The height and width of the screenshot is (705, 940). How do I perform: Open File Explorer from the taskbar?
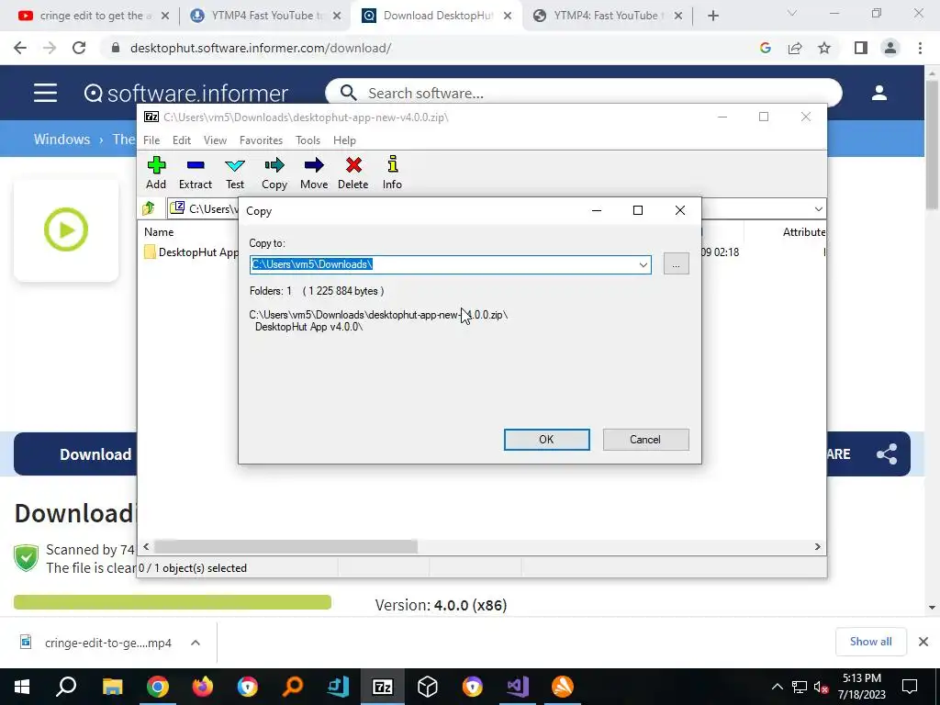click(x=112, y=687)
